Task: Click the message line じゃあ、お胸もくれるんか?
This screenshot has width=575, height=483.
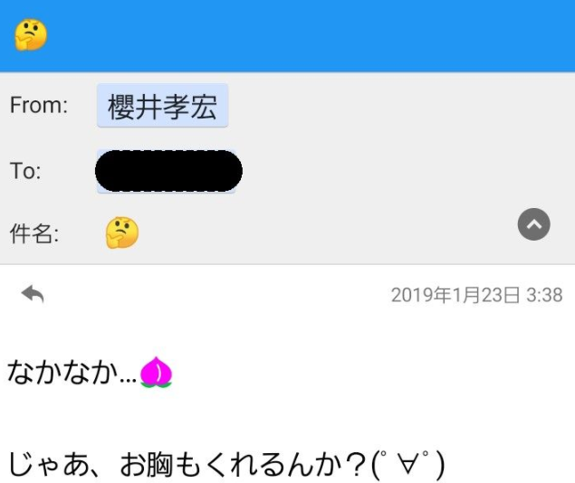Action: [187, 464]
